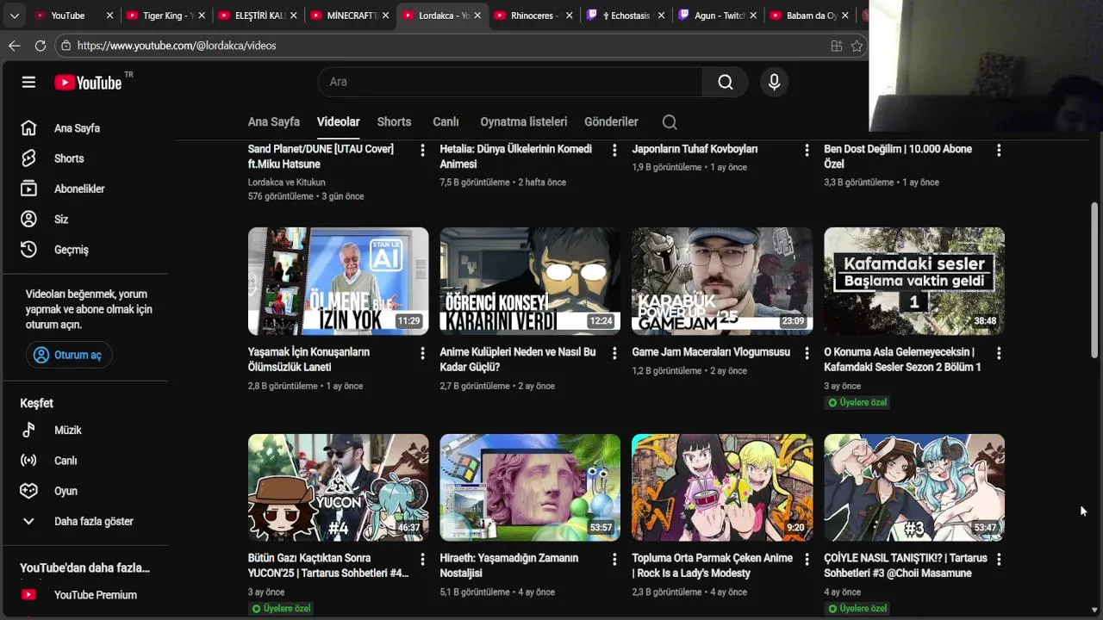Click Lordakca ve Kitukun channel names
The width and height of the screenshot is (1103, 620).
click(x=287, y=183)
